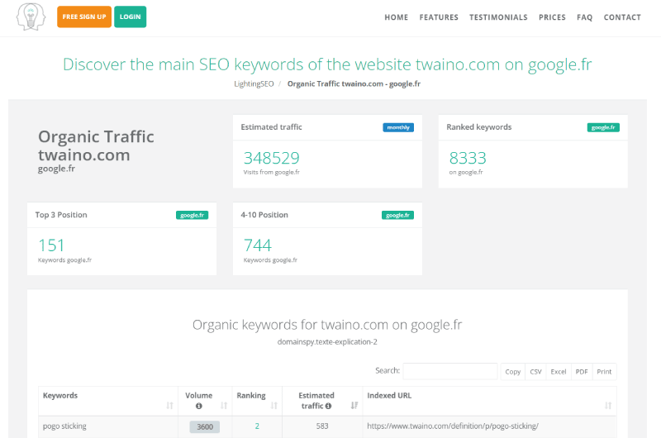Click ranked keywords value 8333

pos(468,158)
